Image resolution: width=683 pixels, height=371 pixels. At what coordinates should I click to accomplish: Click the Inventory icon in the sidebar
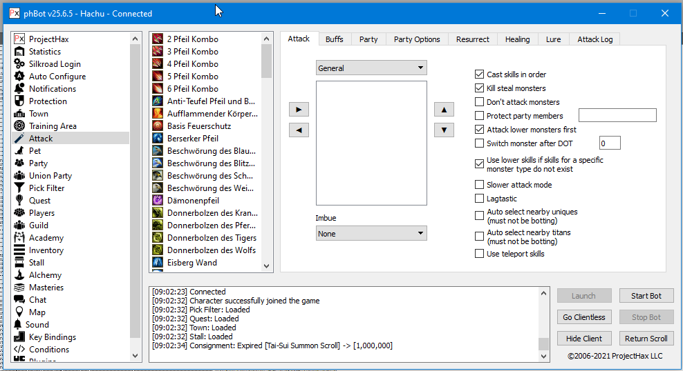point(19,250)
